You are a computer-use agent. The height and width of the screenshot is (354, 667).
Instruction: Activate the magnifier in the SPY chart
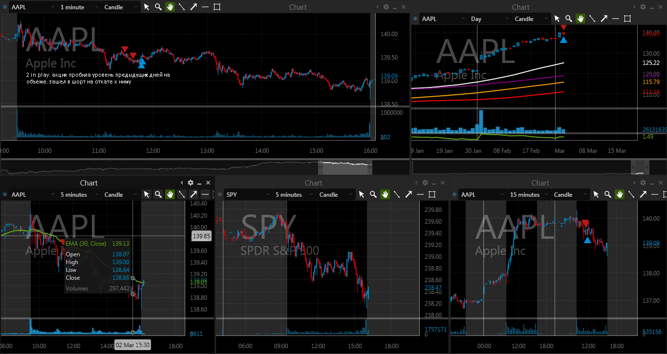point(373,194)
